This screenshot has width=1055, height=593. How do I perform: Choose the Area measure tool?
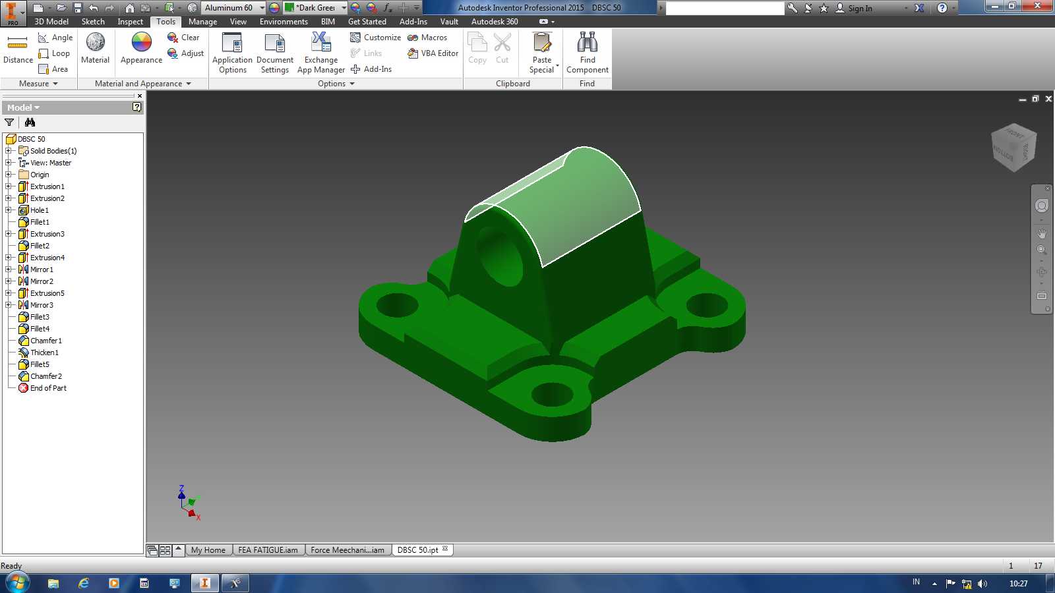tap(53, 69)
